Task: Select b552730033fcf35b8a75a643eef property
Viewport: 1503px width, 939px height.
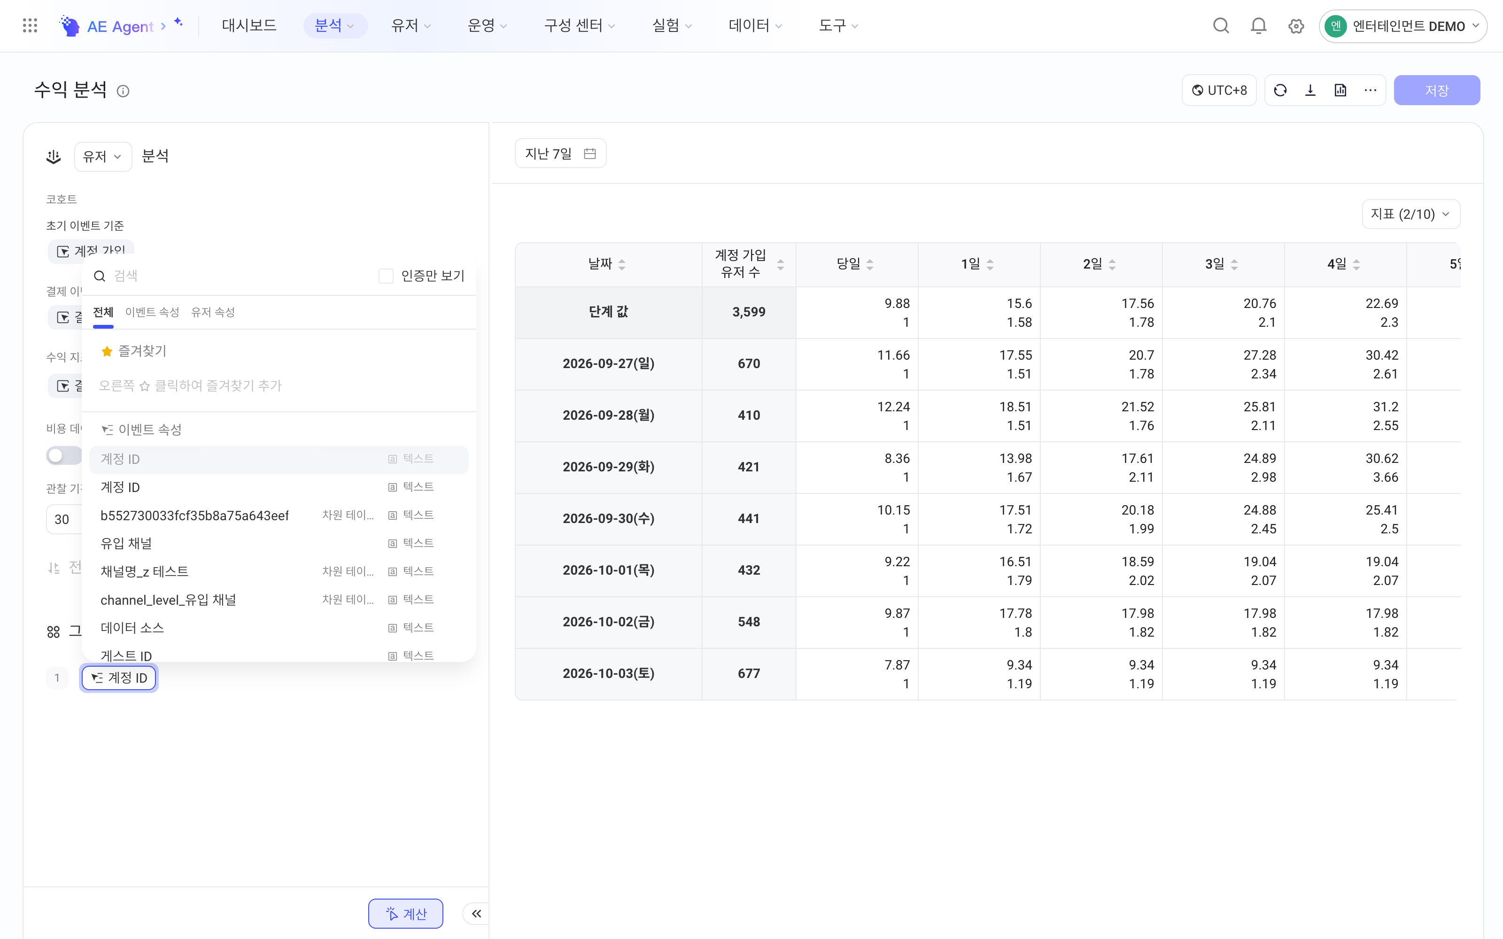Action: [278, 516]
